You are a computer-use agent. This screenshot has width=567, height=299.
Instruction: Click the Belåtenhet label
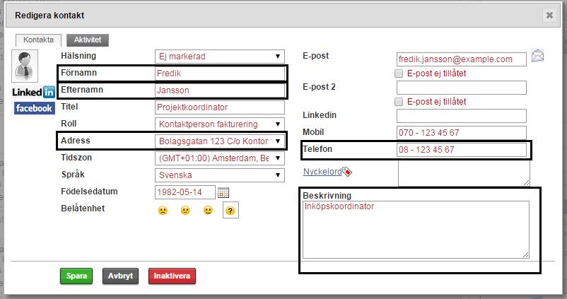coord(83,209)
